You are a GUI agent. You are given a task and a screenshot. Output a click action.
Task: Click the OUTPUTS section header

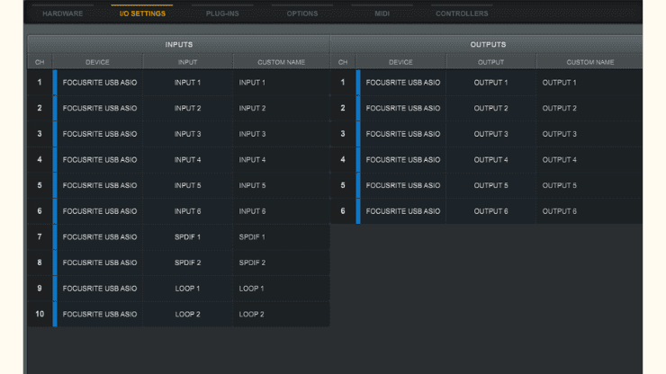(488, 45)
